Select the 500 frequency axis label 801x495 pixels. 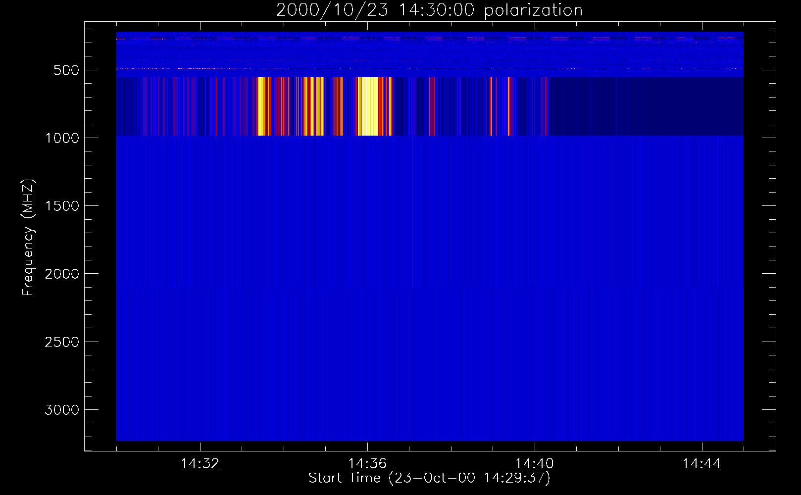pos(66,70)
